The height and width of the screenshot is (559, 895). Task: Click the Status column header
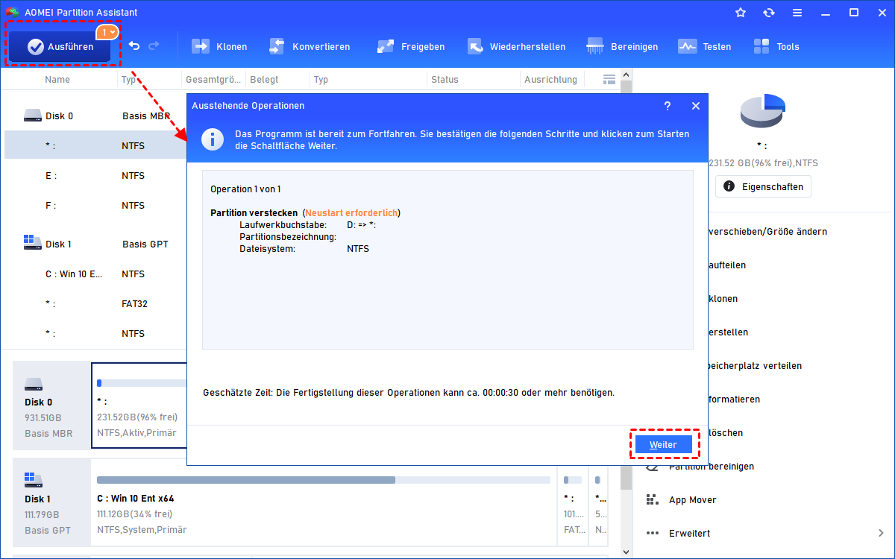(444, 79)
